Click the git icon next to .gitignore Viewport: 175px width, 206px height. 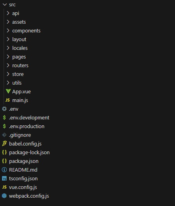click(x=4, y=135)
